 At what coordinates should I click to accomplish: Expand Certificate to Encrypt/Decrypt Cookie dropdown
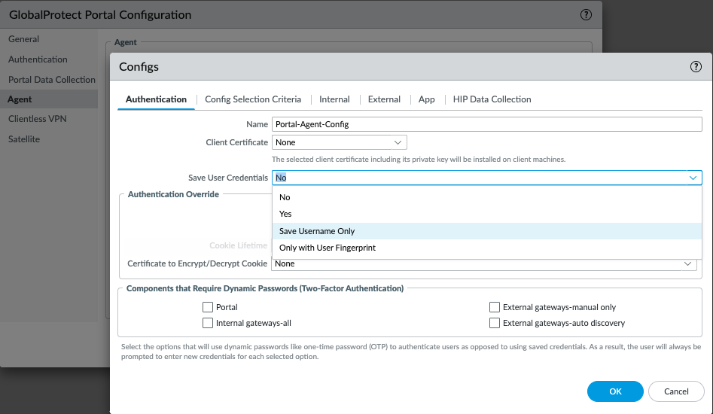tap(687, 263)
